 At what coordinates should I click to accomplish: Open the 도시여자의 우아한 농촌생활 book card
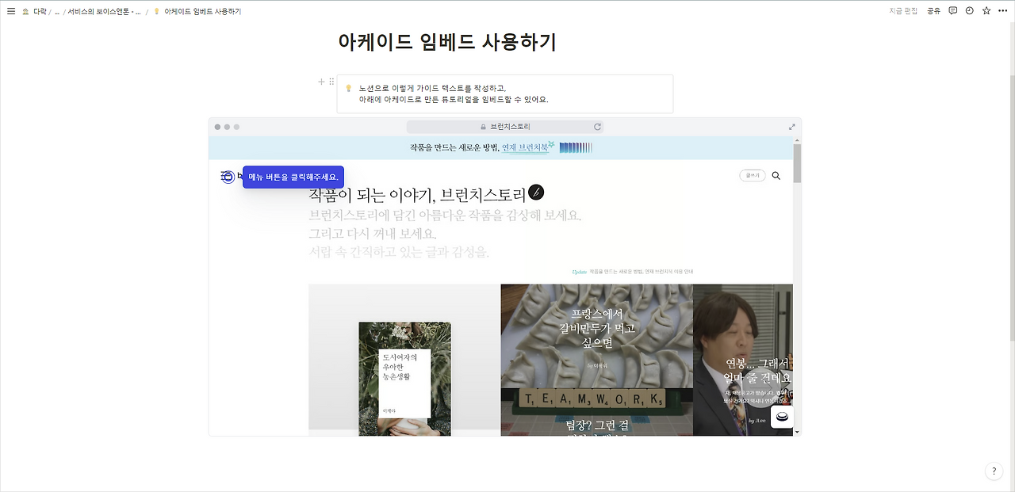(404, 378)
